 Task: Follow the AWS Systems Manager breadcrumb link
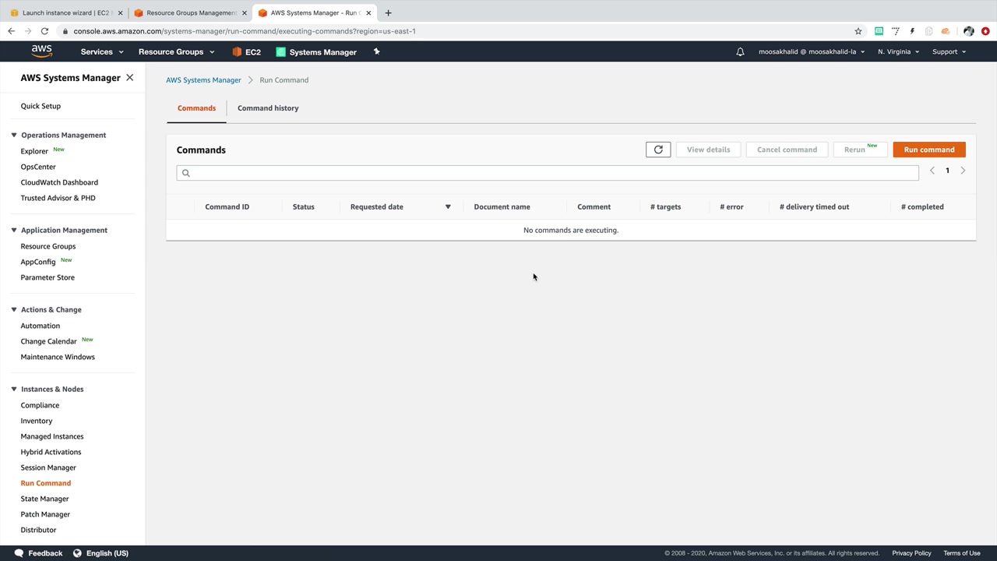coord(203,80)
